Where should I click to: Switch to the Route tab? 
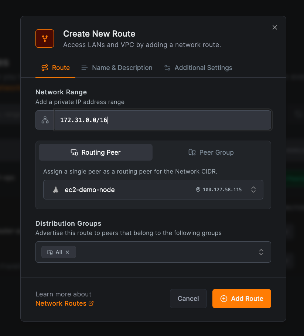(55, 68)
